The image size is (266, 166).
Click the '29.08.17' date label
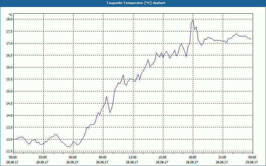point(252,162)
